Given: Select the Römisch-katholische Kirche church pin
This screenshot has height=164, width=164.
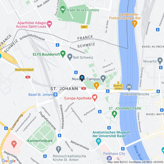Looking at the screenshot, I should 58,150.
